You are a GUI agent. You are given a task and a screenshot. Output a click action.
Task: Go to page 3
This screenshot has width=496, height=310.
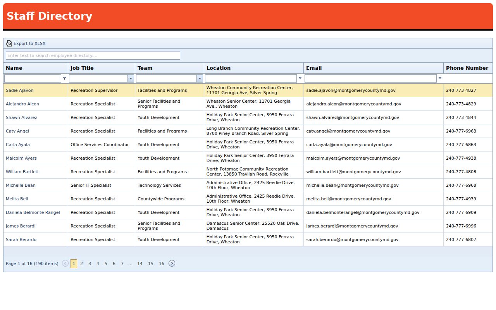click(x=90, y=263)
